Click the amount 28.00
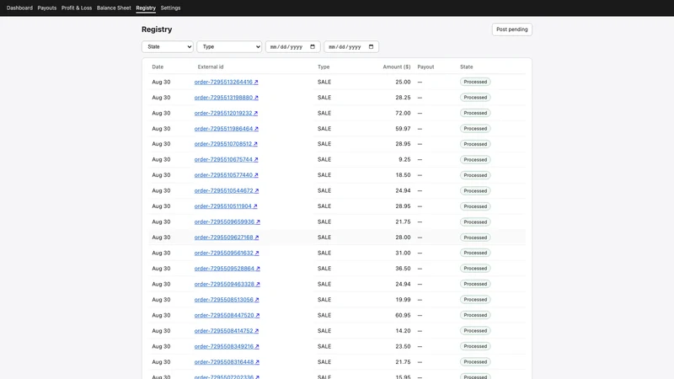674x379 pixels. [403, 238]
